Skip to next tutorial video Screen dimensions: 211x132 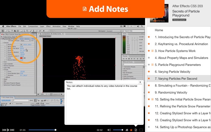[12, 130]
